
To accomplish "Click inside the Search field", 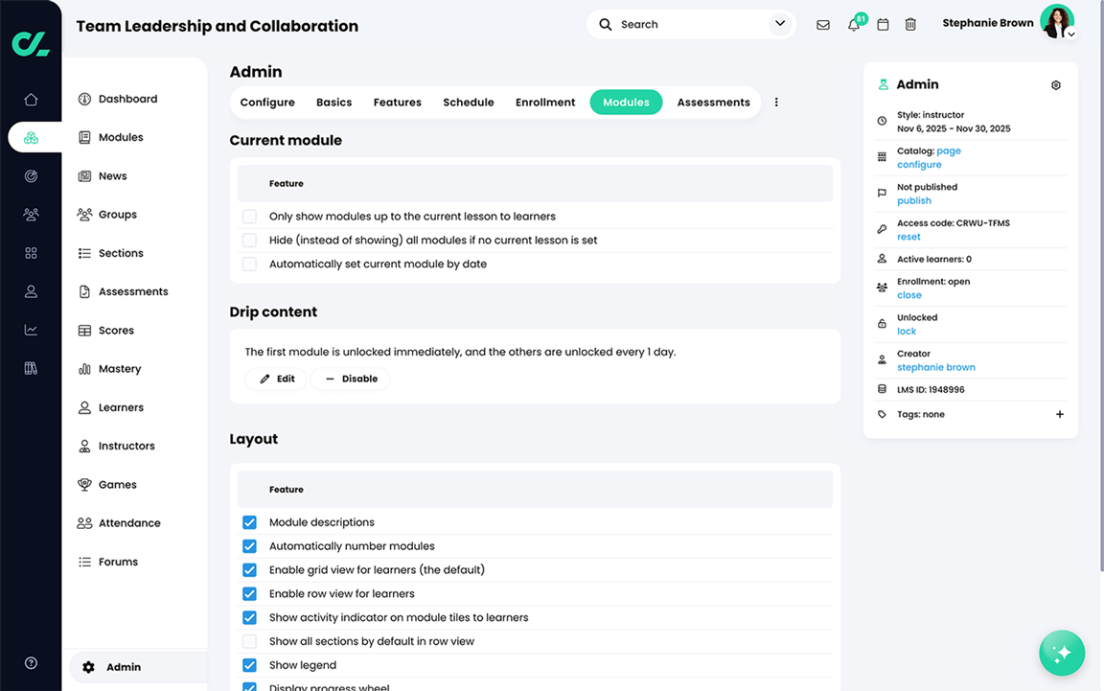I will [671, 23].
